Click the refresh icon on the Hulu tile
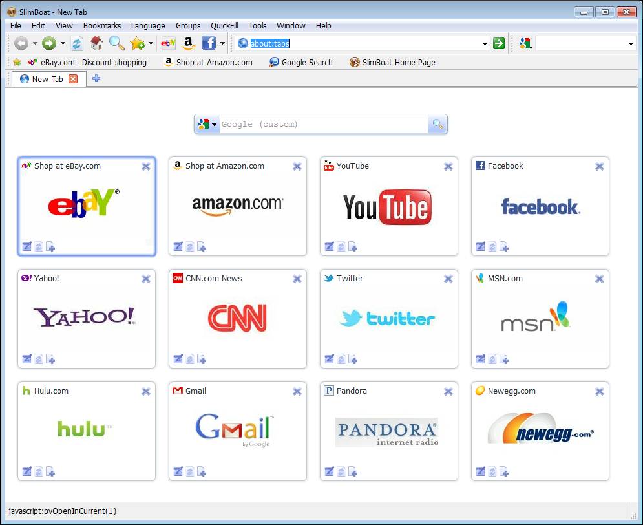The height and width of the screenshot is (525, 643). pyautogui.click(x=39, y=472)
